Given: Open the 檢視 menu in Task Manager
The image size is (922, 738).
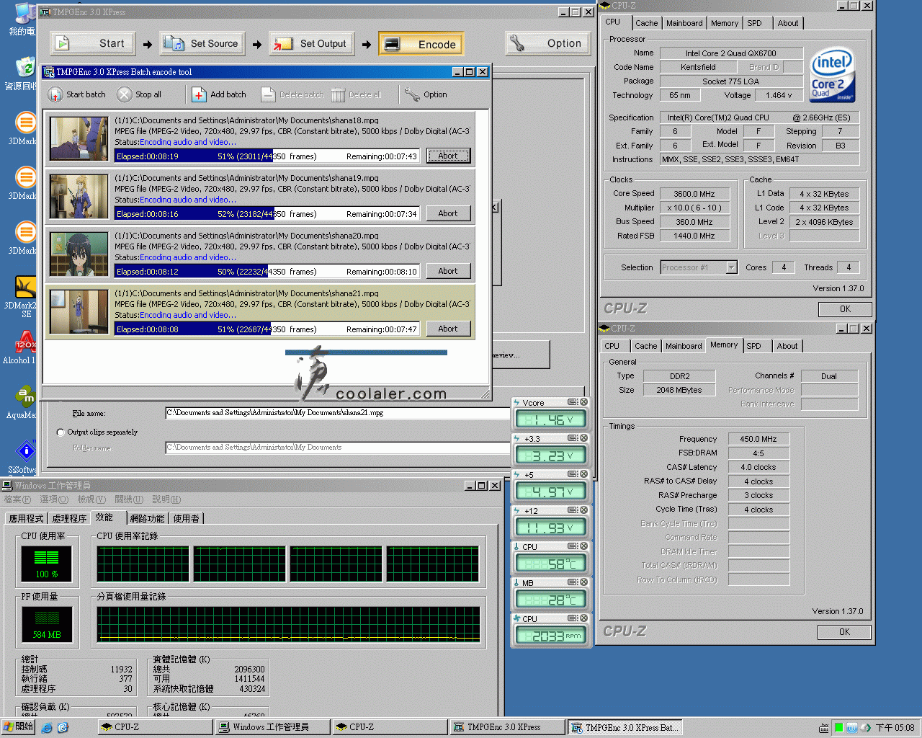Looking at the screenshot, I should (x=91, y=499).
